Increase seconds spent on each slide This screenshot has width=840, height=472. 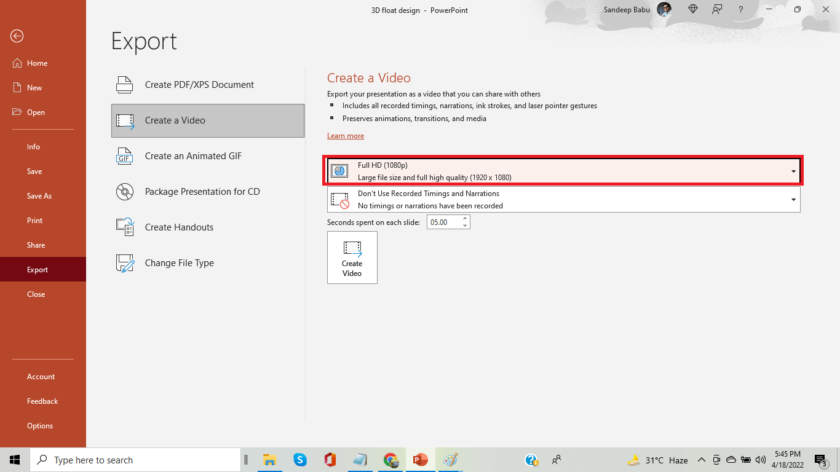pyautogui.click(x=465, y=219)
